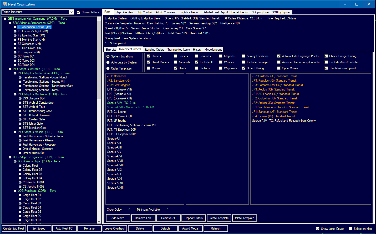Viewport: 376px width, 234px height.
Task: Enable Assume Fleet is Jump-Capable
Action: click(279, 62)
